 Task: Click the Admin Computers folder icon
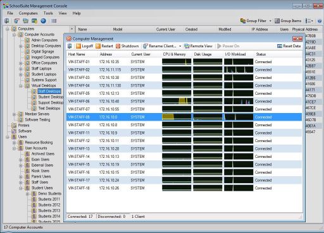click(27, 40)
